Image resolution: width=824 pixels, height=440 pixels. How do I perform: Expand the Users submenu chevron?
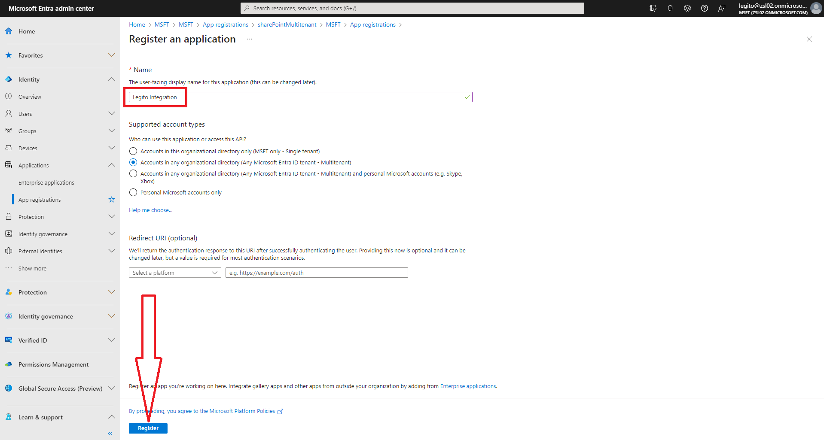pyautogui.click(x=112, y=113)
